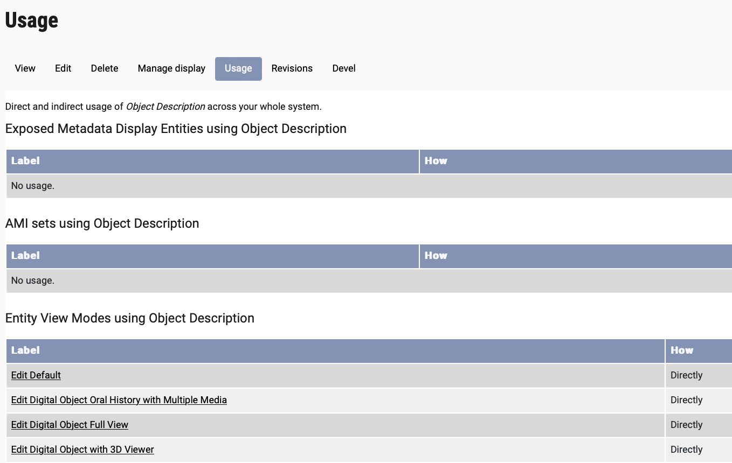Switch to the Devel tab

click(344, 68)
